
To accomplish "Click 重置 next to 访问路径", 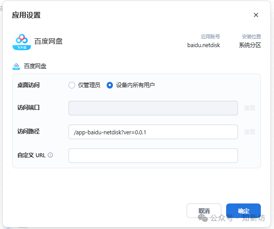I will tap(249, 132).
